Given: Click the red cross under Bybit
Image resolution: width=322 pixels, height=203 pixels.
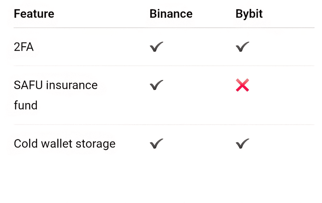Looking at the screenshot, I should (x=242, y=85).
